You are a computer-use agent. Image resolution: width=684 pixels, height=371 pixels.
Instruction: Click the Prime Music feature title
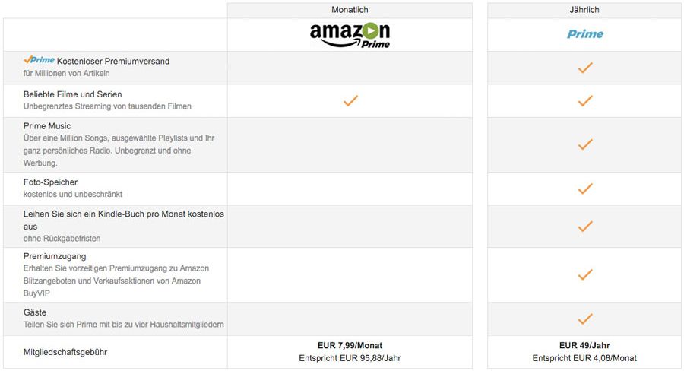(47, 126)
